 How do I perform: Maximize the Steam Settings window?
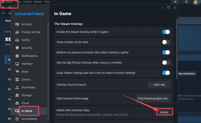[169, 8]
